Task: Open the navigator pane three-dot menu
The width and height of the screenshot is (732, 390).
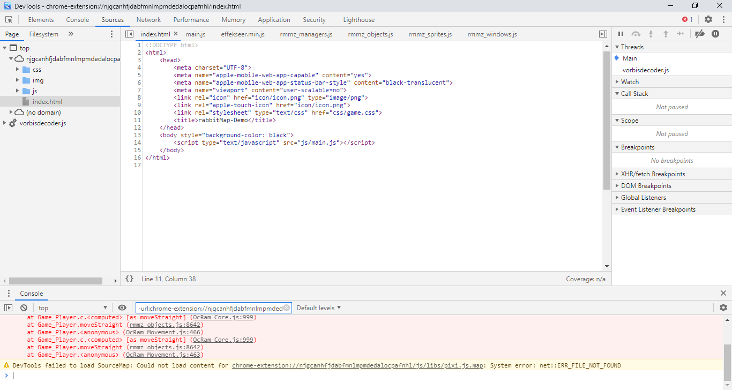Action: point(111,34)
